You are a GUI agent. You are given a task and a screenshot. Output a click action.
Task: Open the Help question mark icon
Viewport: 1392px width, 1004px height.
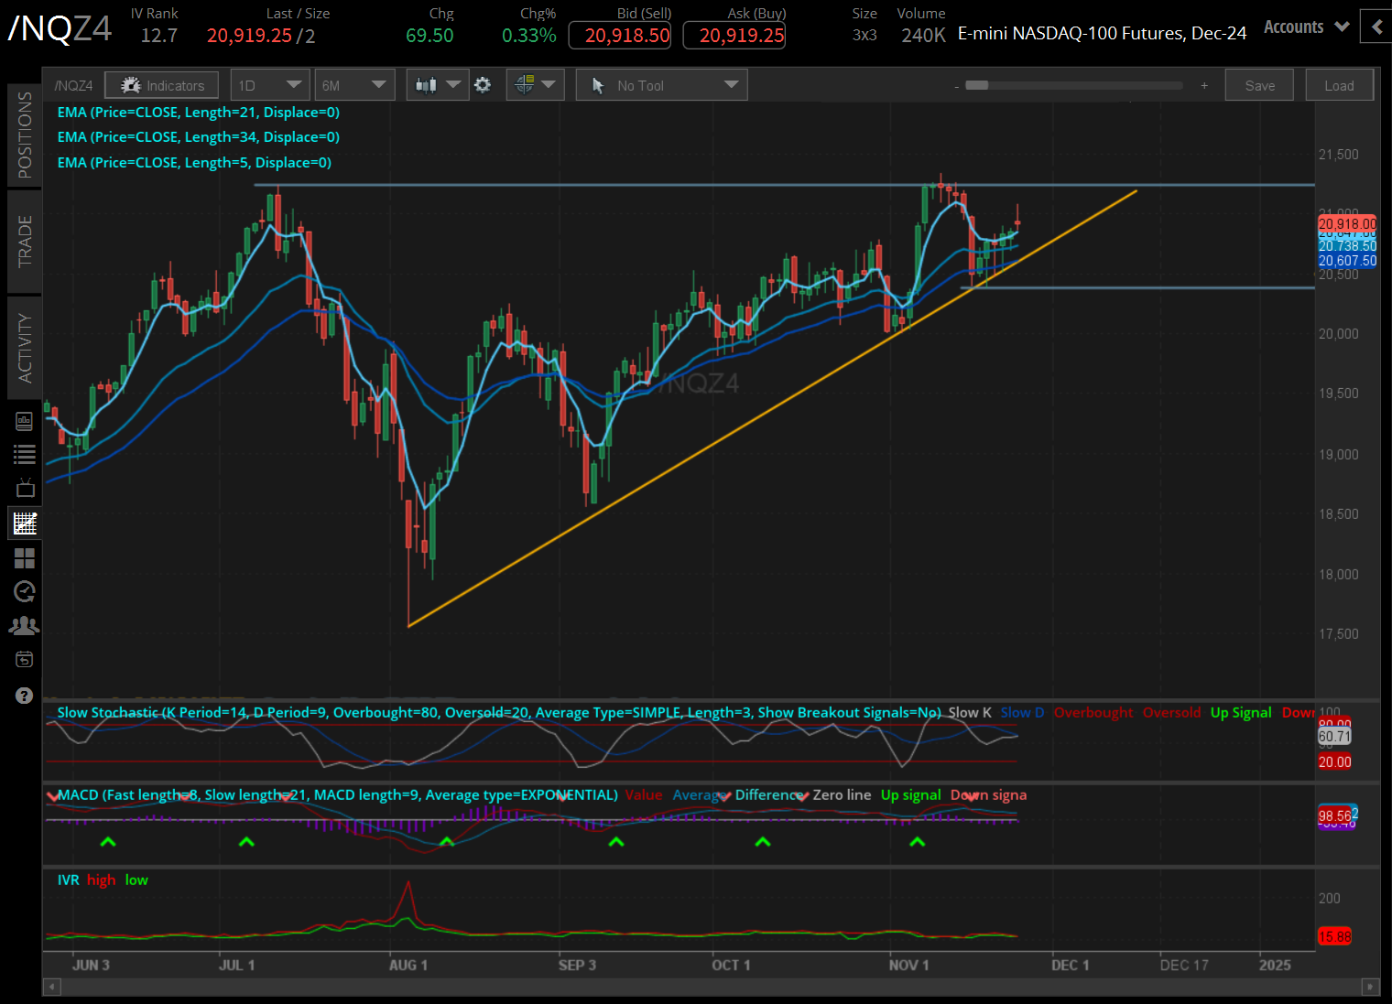tap(24, 695)
